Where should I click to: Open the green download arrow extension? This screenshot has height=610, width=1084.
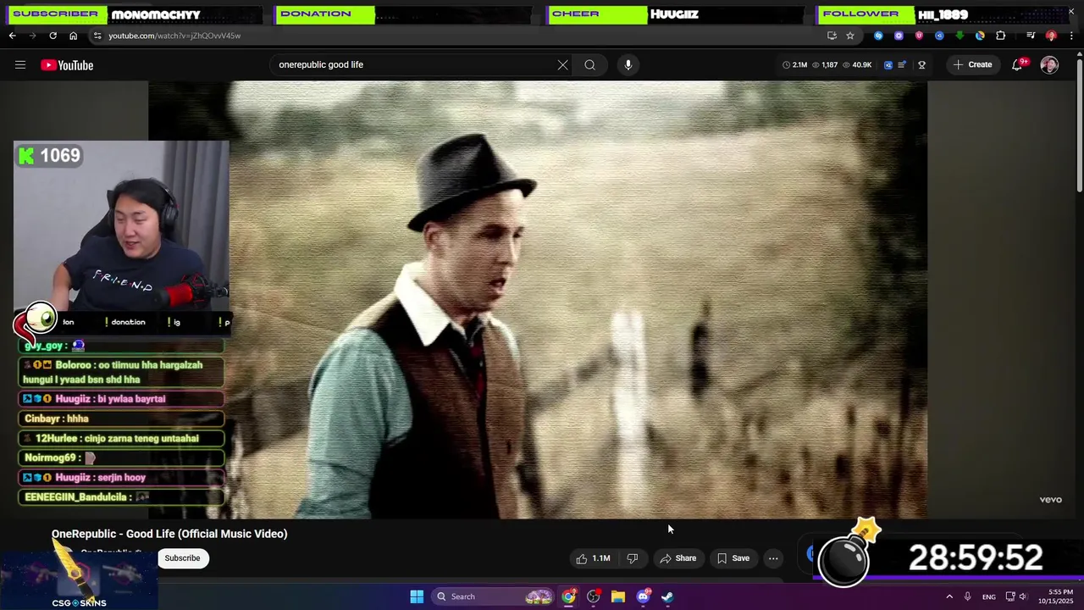coord(960,36)
